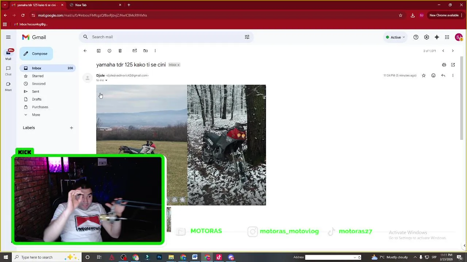Open the Gmail main menu hamburger
The height and width of the screenshot is (262, 467).
point(8,37)
